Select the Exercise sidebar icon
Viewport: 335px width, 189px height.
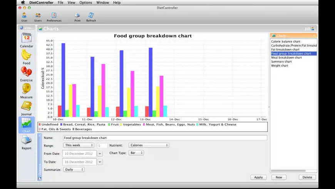[26, 72]
